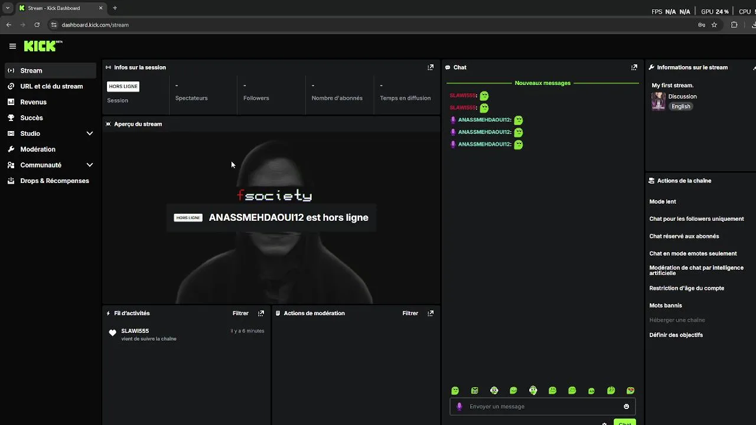Viewport: 756px width, 425px height.
Task: Click the GPU 24% overlay readout
Action: pos(715,12)
